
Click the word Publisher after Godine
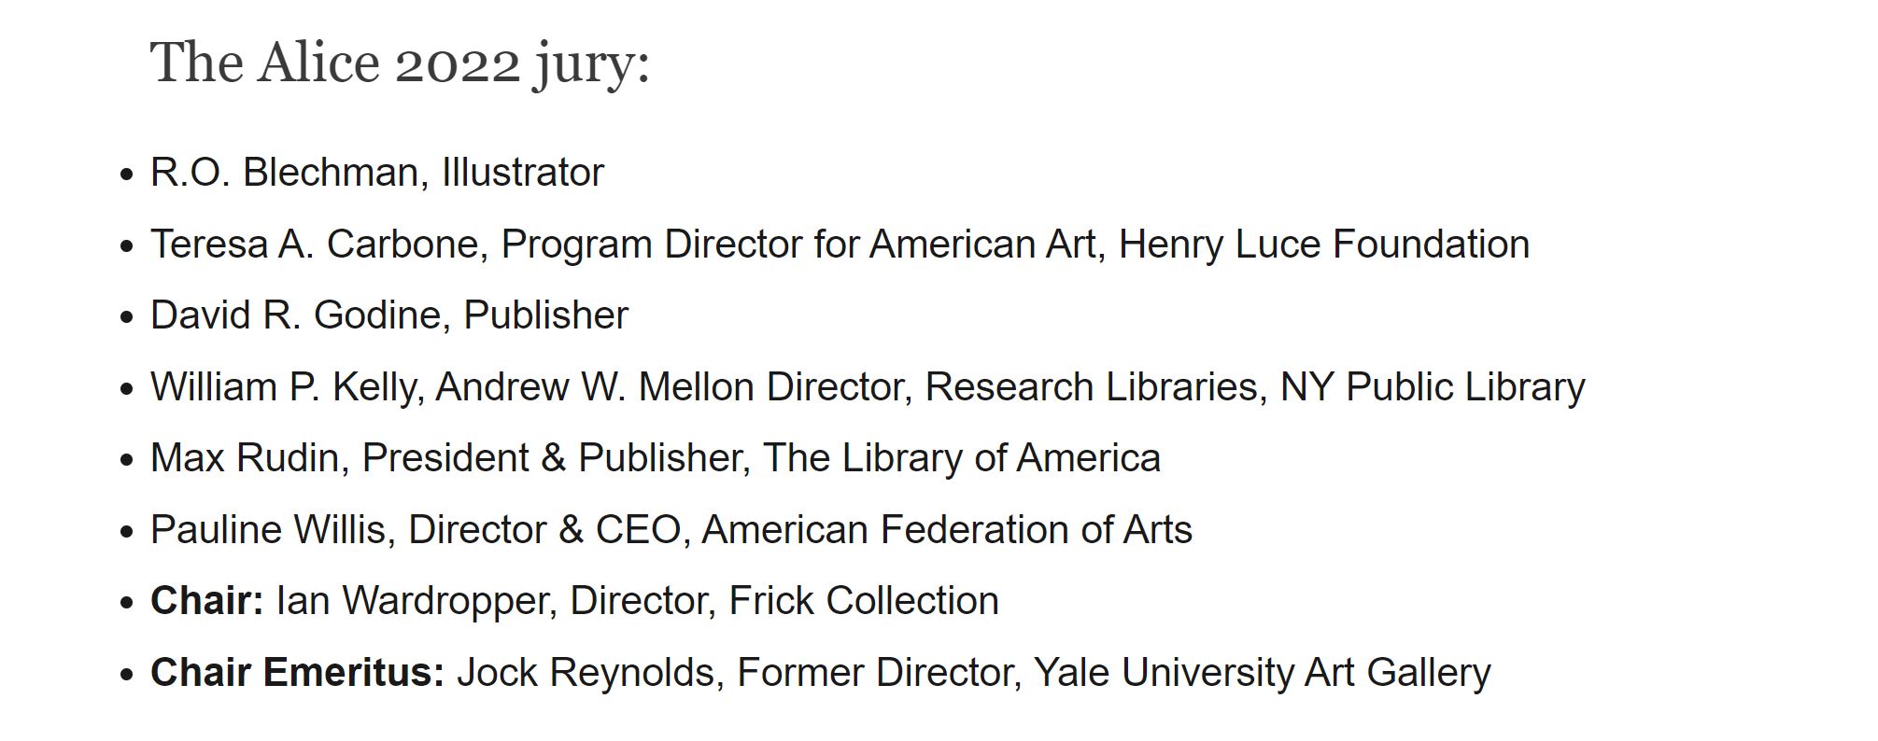click(545, 315)
